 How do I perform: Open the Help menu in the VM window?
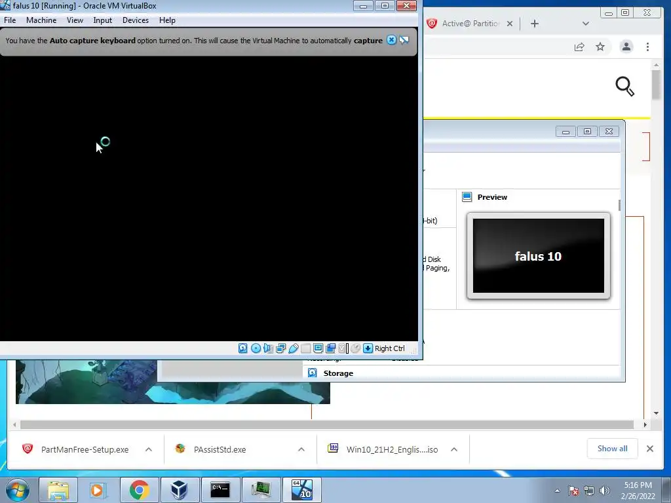[x=167, y=20]
